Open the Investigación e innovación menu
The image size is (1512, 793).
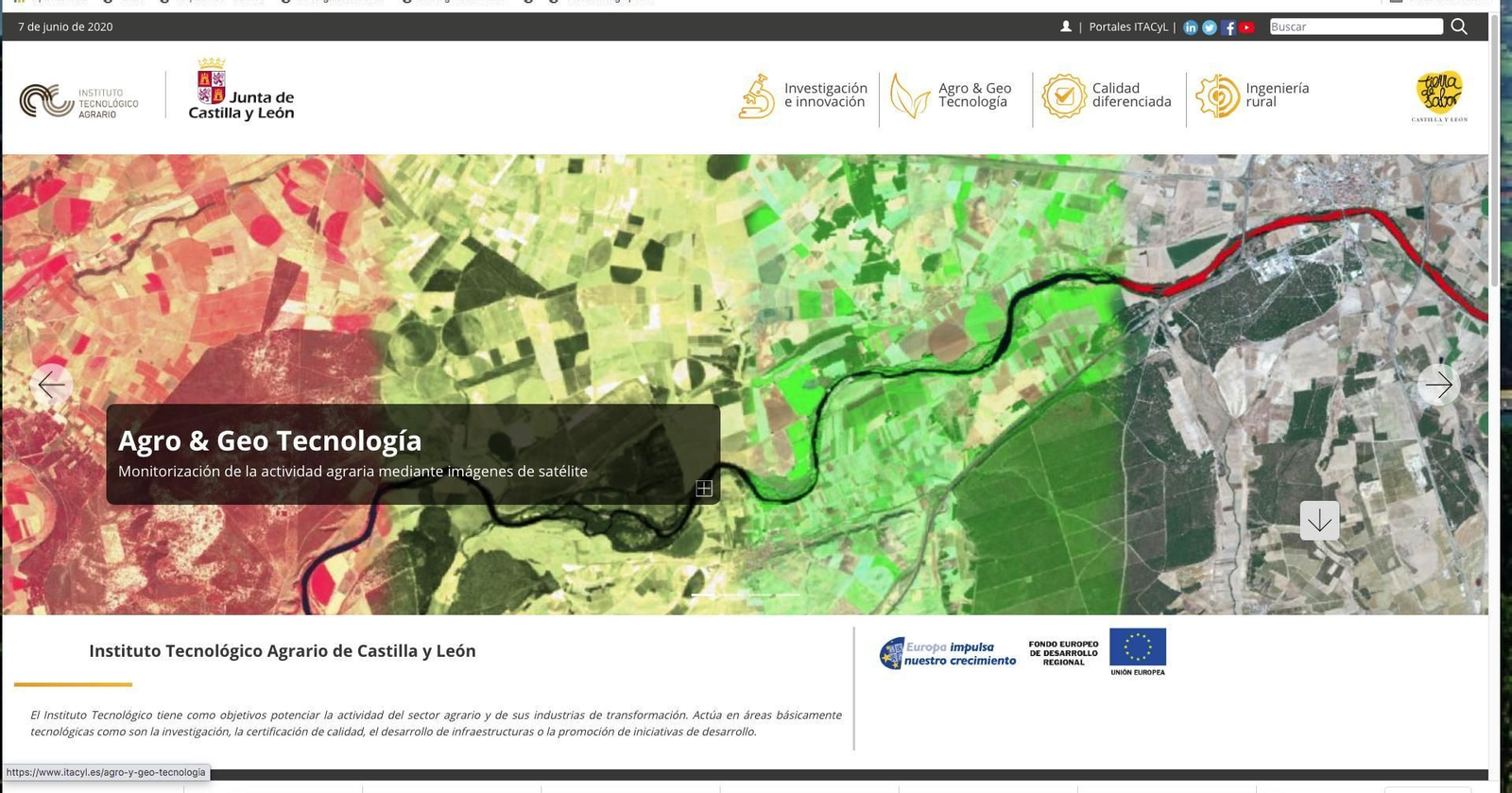click(x=803, y=95)
